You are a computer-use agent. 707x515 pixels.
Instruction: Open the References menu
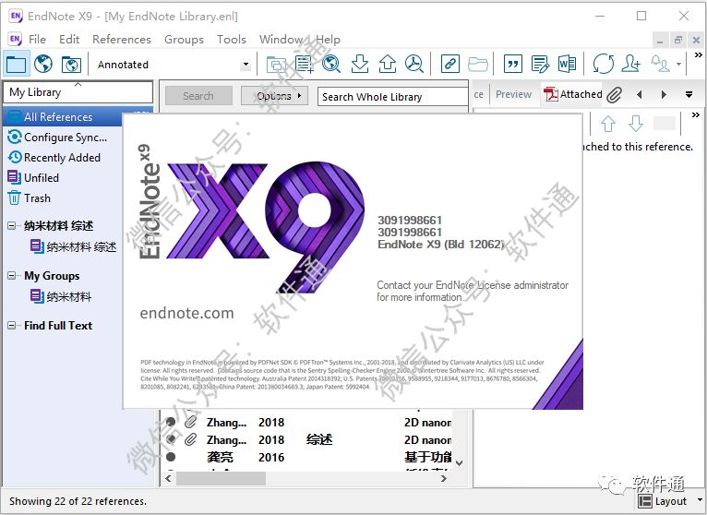point(122,40)
